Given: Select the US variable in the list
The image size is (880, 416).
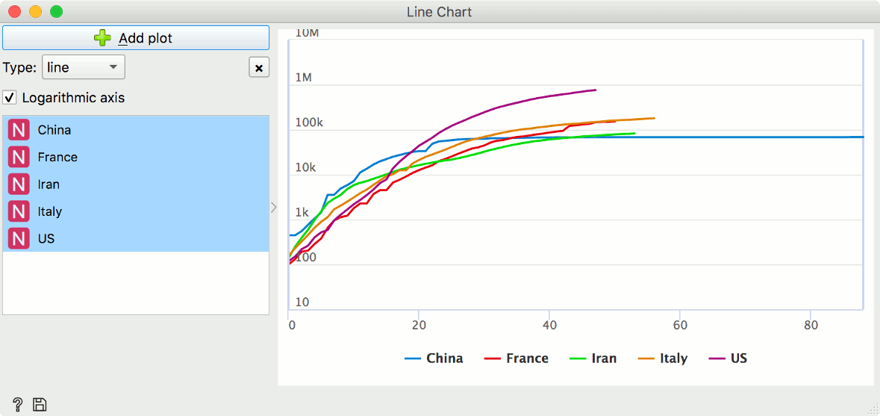Looking at the screenshot, I should (136, 238).
